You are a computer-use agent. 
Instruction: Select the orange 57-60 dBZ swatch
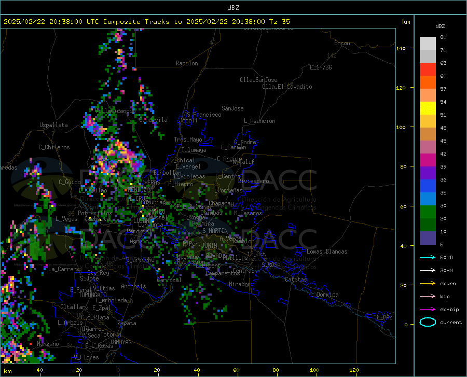tap(428, 82)
